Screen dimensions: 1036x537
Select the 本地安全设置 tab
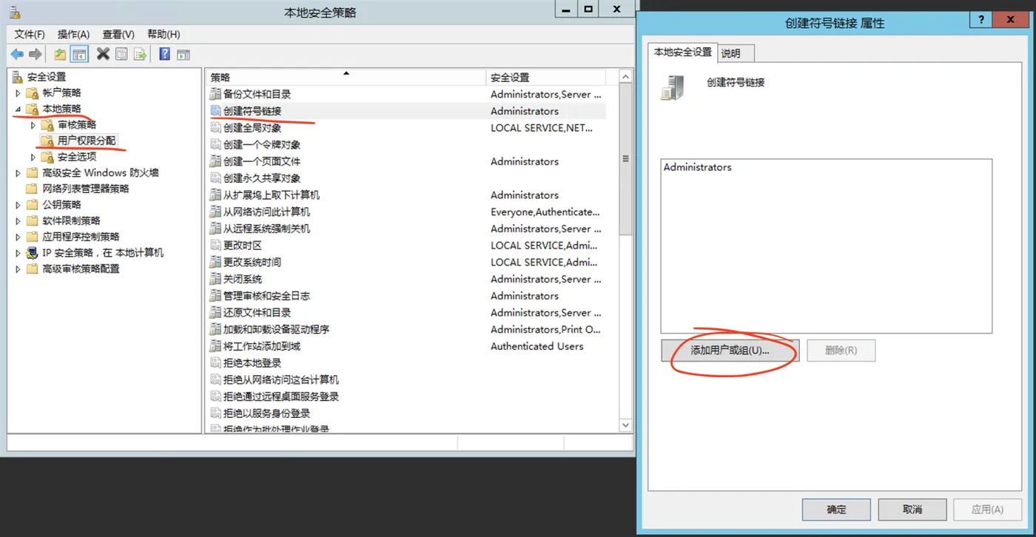coord(682,52)
